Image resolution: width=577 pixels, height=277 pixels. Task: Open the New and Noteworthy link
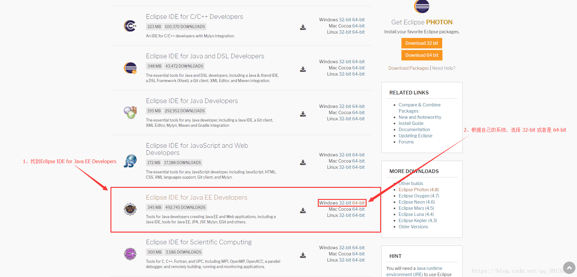point(420,117)
